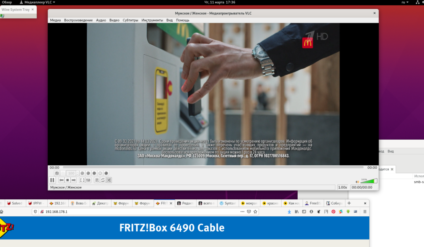Toggle shuffle random playback in VLC
Viewport: 424px width, 247px height.
coord(109,180)
